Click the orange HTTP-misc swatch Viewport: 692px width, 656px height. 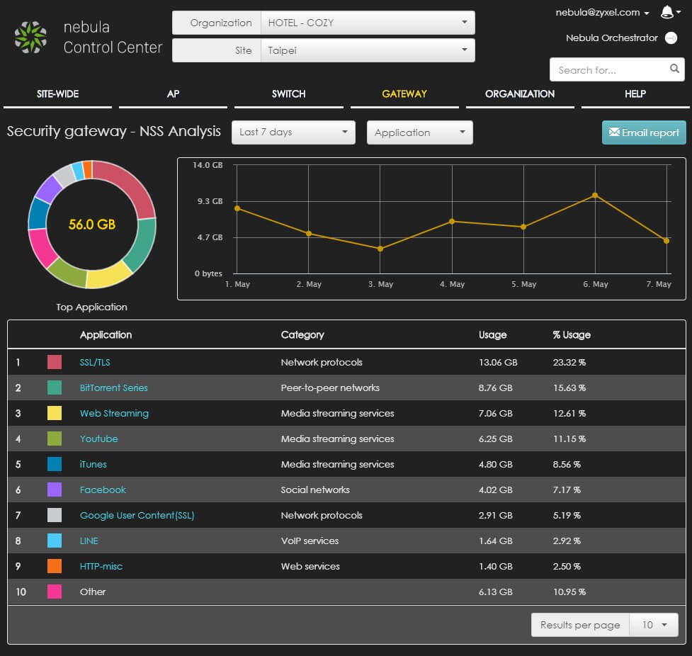(55, 566)
